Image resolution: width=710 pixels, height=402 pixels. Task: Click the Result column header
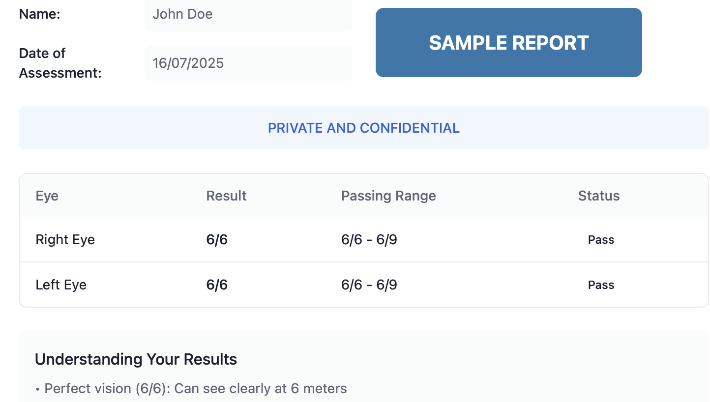(x=226, y=196)
